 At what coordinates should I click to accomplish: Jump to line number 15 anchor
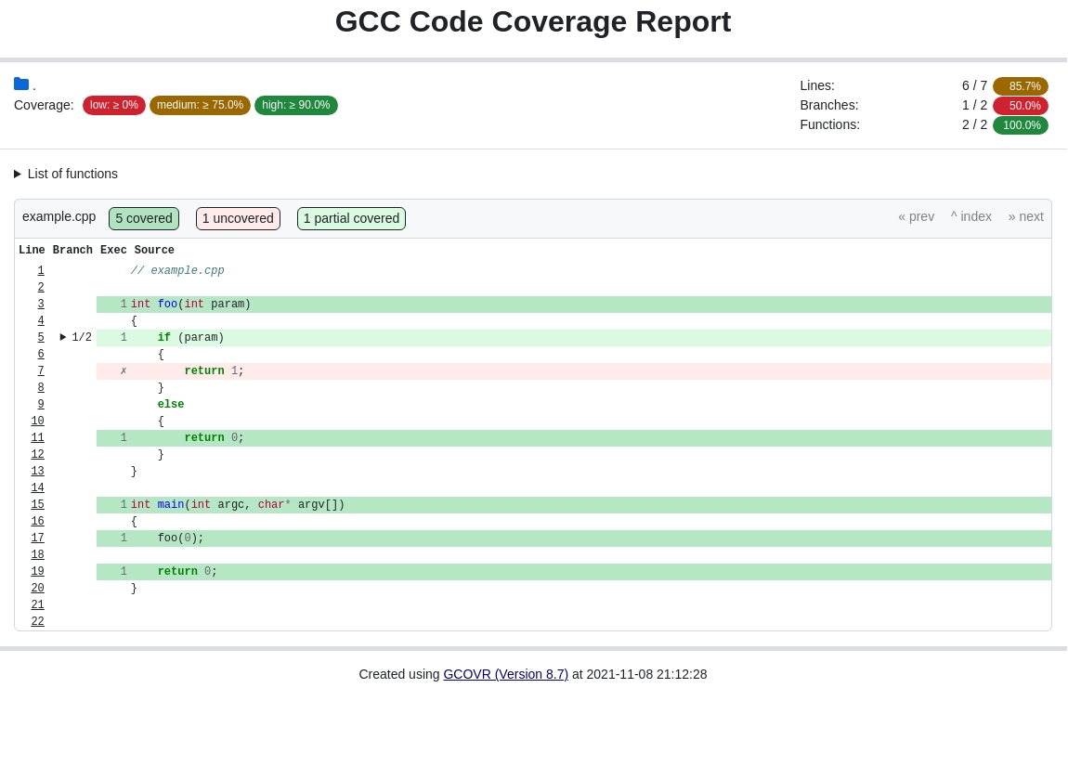[x=37, y=504]
